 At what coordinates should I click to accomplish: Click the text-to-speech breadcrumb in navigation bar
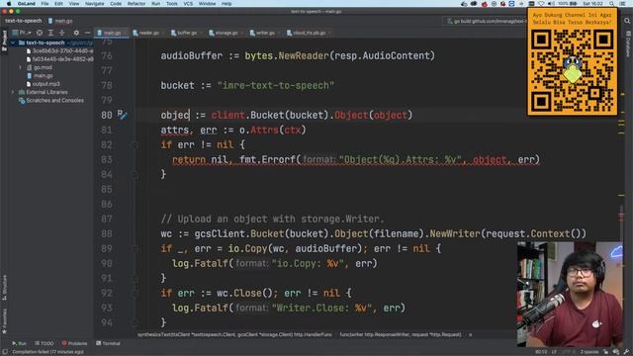(x=24, y=21)
